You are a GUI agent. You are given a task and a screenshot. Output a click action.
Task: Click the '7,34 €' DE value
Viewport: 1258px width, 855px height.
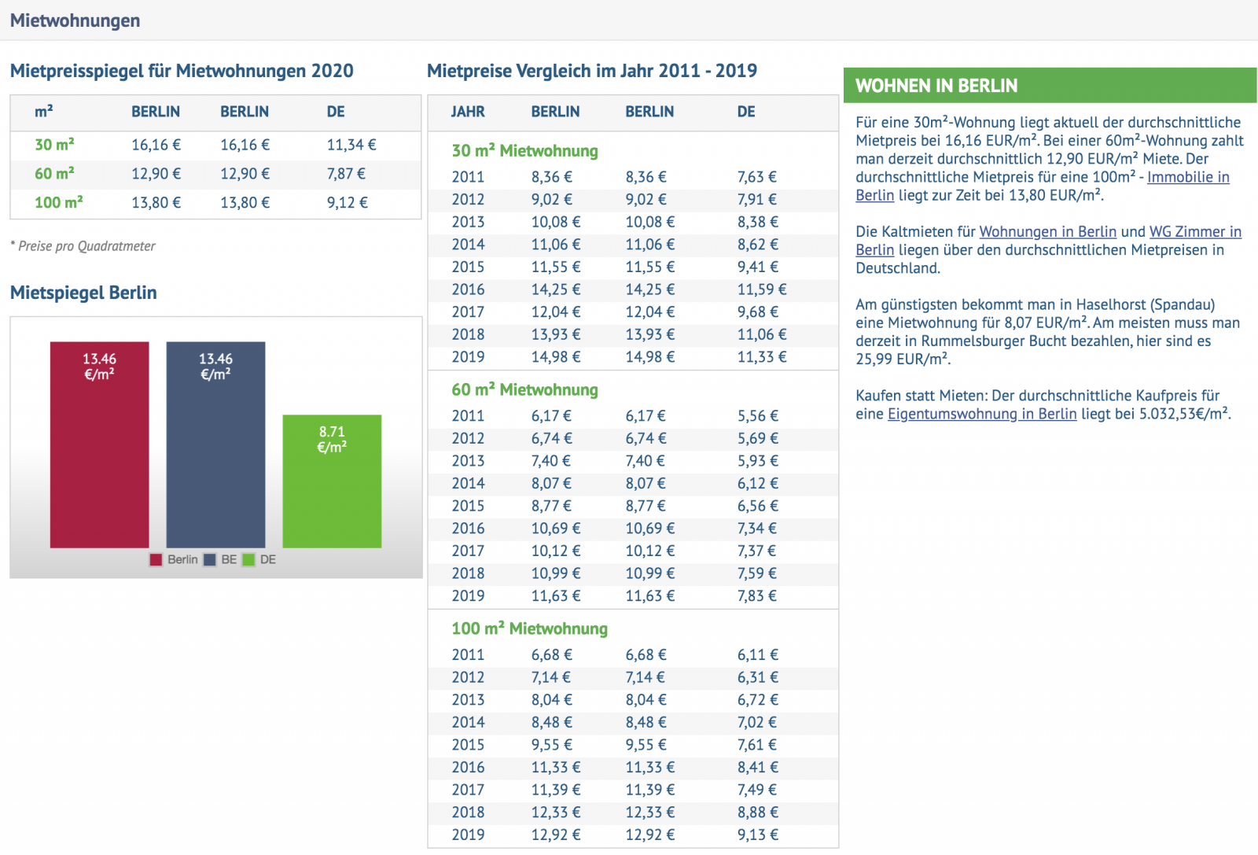pos(757,529)
